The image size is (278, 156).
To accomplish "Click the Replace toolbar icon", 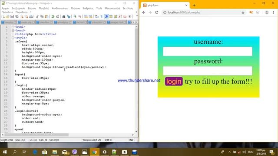I will click(x=69, y=16).
